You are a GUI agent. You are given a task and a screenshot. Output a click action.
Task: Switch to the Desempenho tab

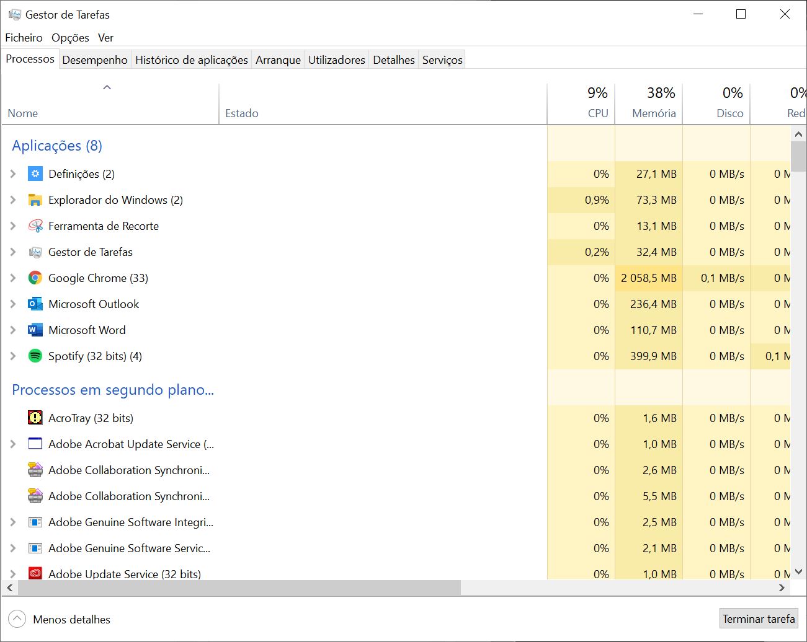tap(95, 60)
